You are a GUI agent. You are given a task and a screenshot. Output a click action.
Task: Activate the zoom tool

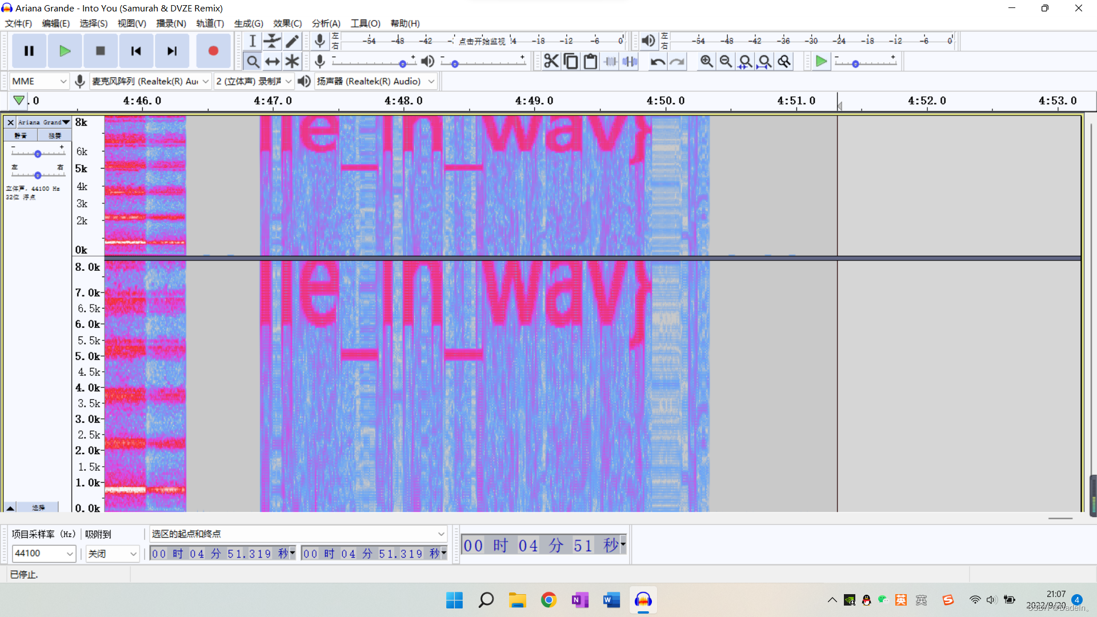252,61
